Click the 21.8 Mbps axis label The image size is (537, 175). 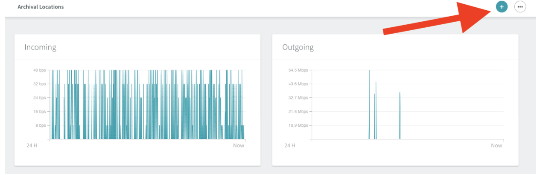(297, 112)
